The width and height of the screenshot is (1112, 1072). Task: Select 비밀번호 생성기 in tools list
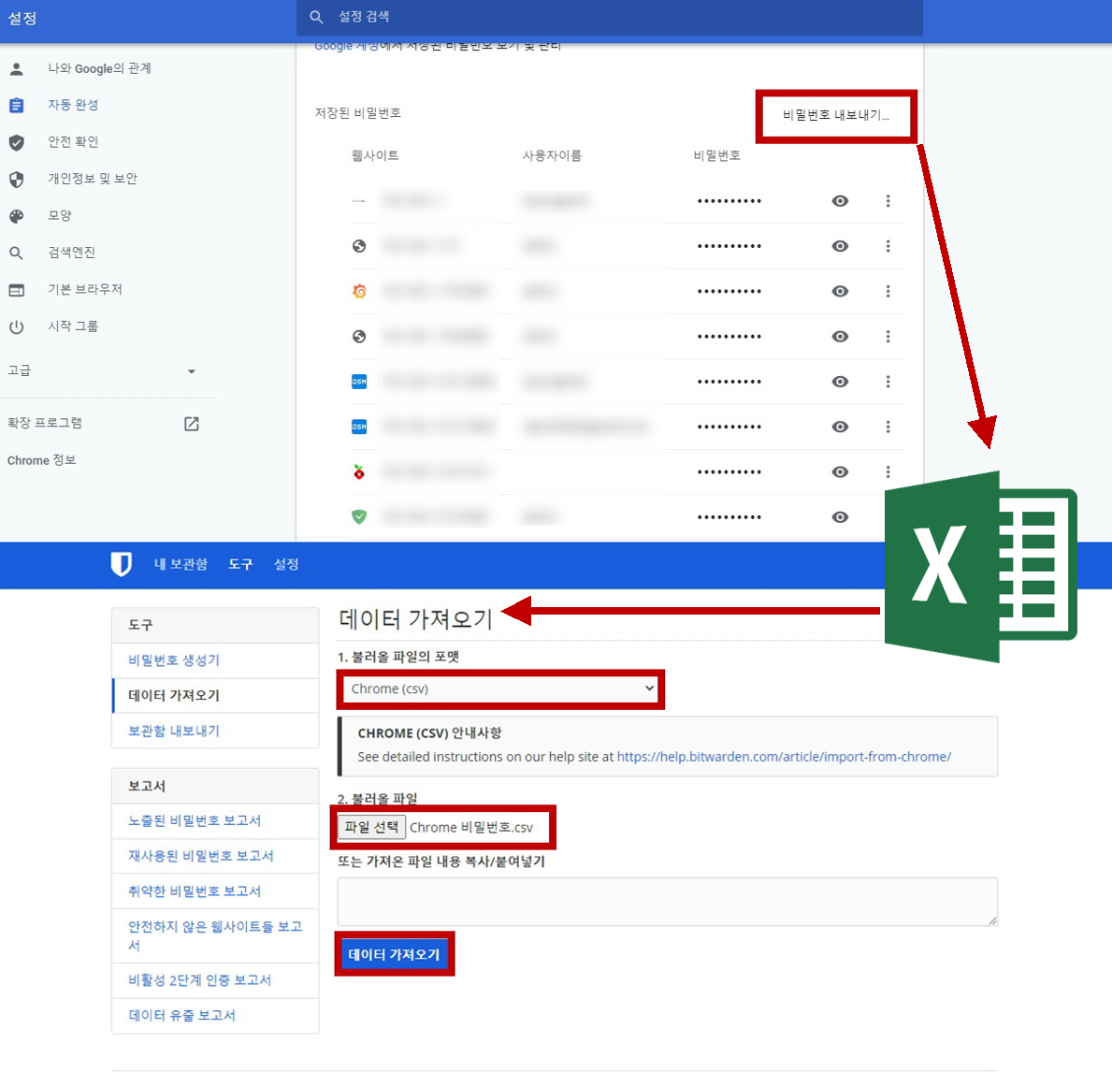(x=215, y=660)
